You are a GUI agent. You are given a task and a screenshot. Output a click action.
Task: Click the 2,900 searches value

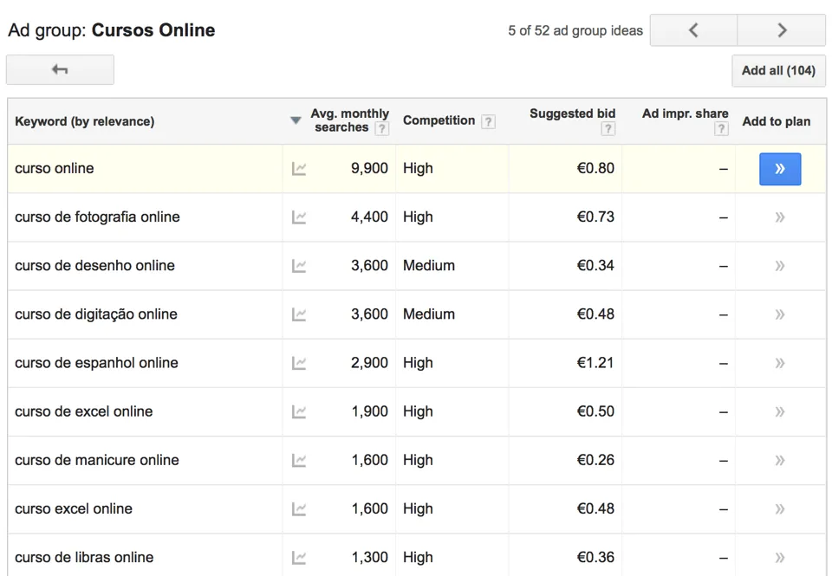[x=369, y=363]
